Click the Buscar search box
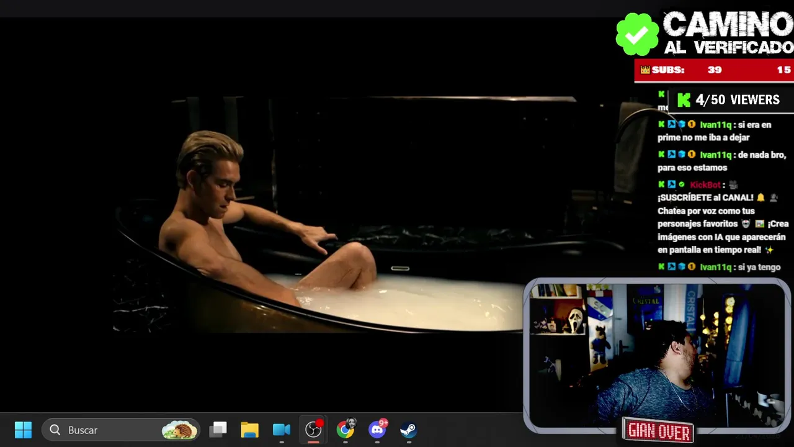 tap(120, 430)
